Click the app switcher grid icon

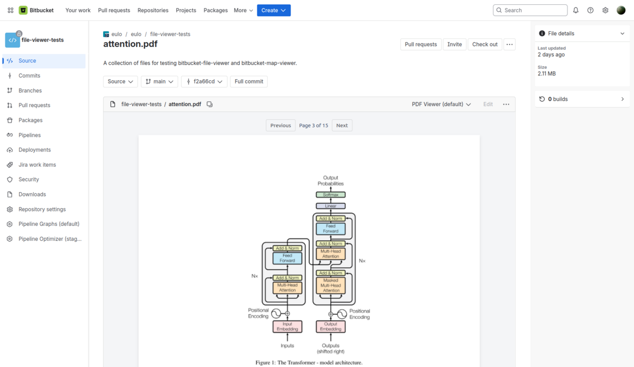tap(11, 10)
